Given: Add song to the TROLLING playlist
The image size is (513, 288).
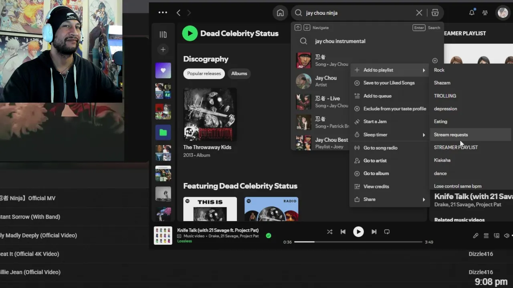Looking at the screenshot, I should point(471,96).
